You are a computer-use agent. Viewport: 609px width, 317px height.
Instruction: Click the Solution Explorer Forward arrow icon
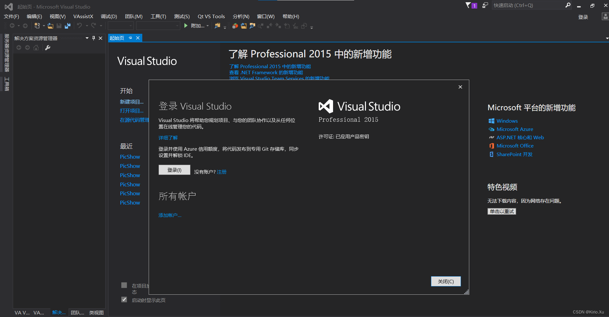coord(27,47)
